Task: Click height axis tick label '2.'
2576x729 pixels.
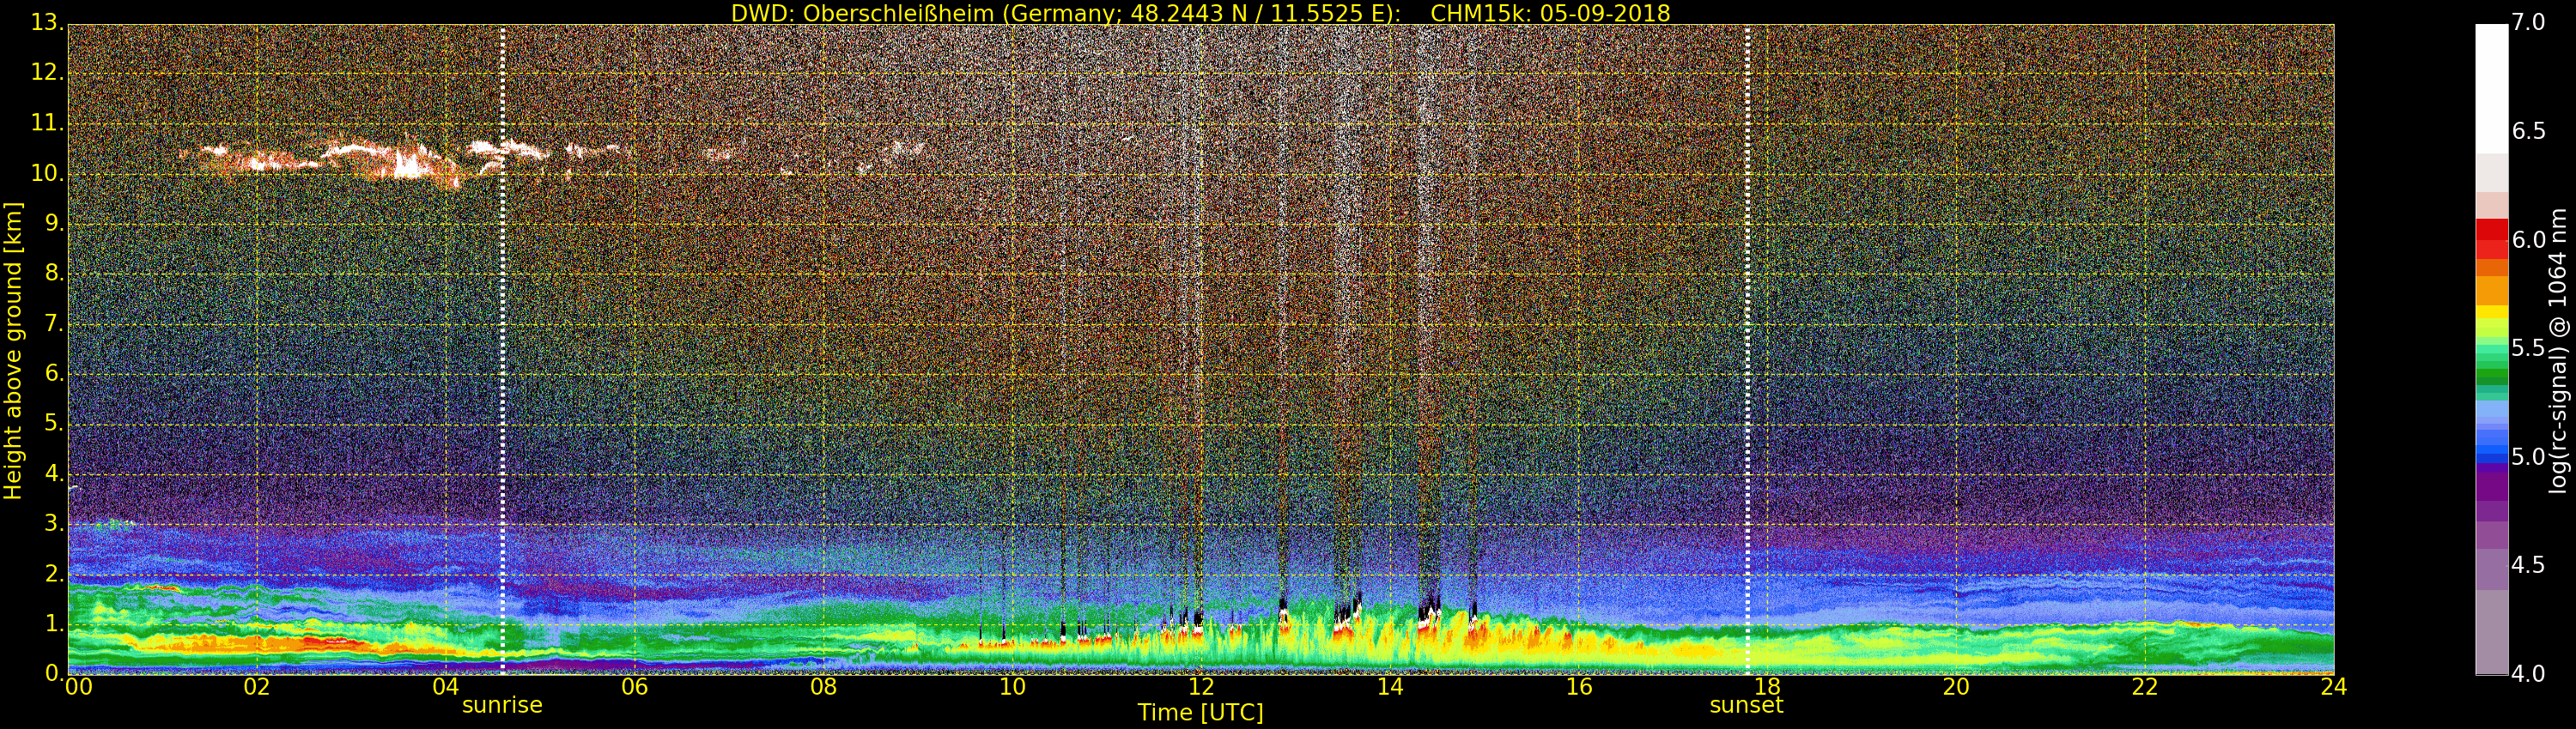Action: pos(54,573)
